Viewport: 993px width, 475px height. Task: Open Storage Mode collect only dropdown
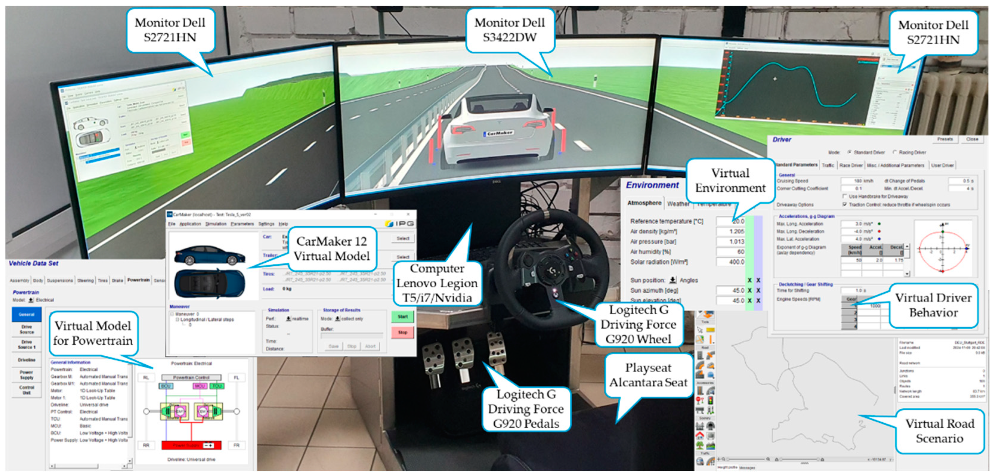pos(338,319)
